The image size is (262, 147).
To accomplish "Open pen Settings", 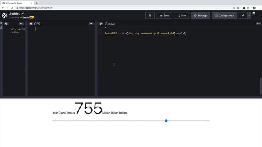I will (x=201, y=16).
